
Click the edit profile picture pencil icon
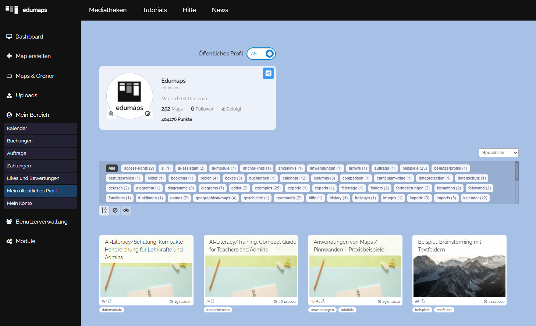(148, 114)
